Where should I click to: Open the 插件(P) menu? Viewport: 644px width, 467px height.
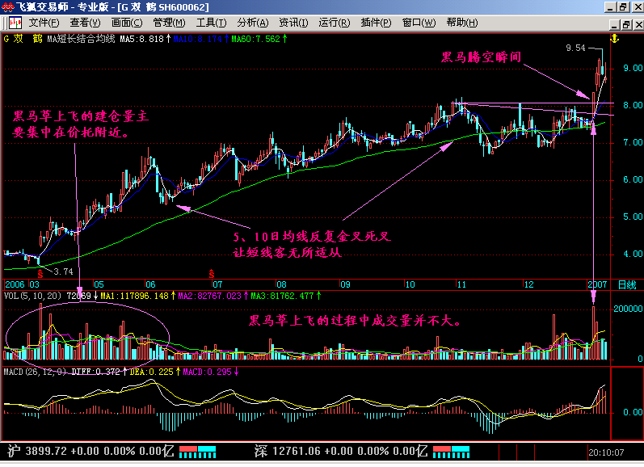coord(377,22)
